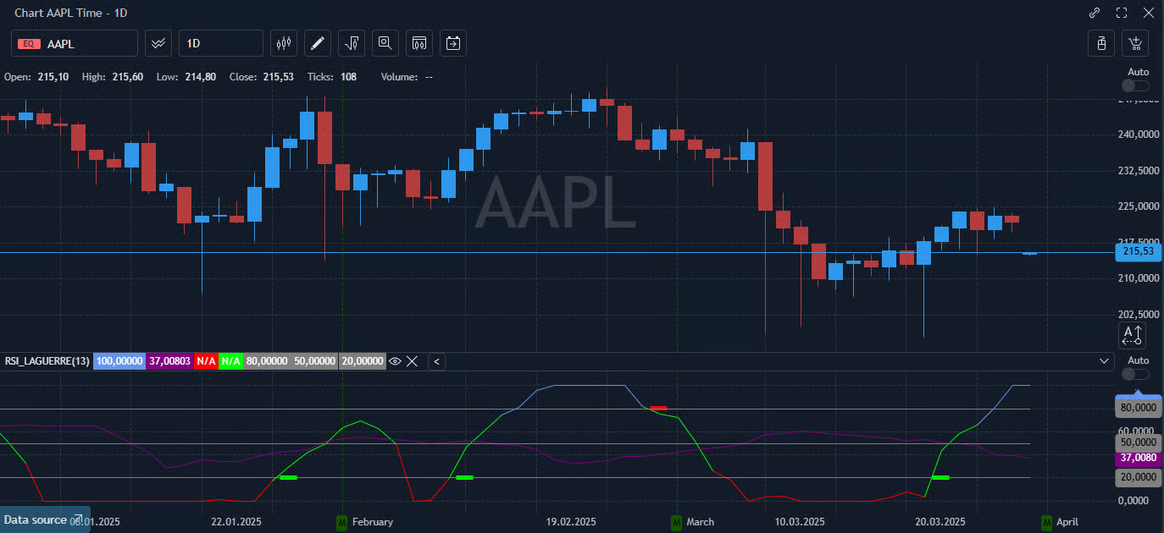The height and width of the screenshot is (533, 1164).
Task: Toggle Auto scale on price chart
Action: [1135, 85]
